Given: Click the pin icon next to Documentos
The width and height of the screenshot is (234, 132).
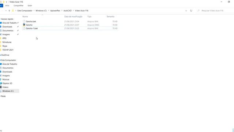Looking at the screenshot, I should coord(18,30).
